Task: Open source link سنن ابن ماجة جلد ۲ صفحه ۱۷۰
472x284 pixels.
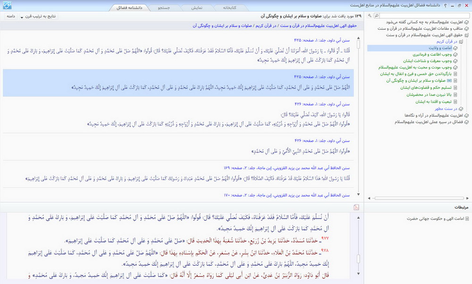Action: pyautogui.click(x=287, y=195)
